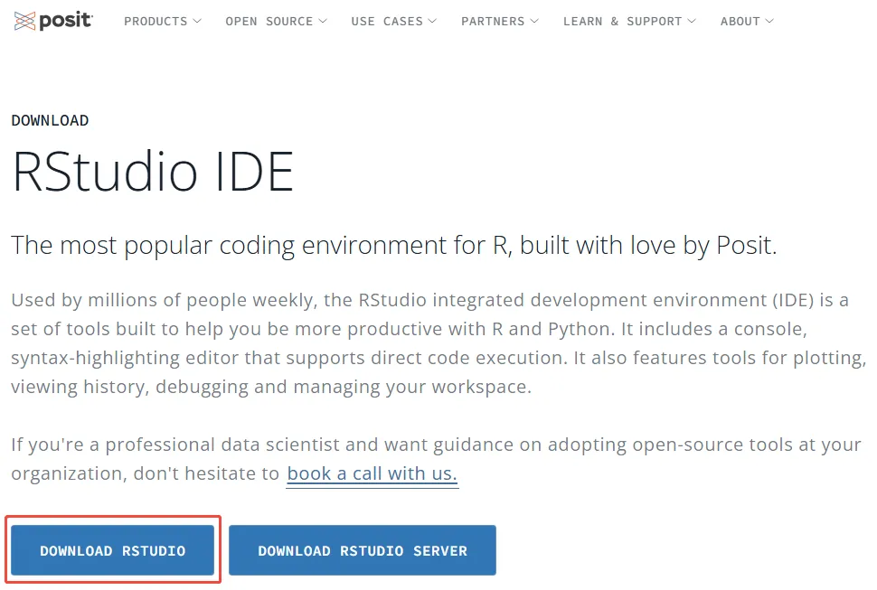Click the Posit logo in the header
This screenshot has width=877, height=590.
click(53, 21)
